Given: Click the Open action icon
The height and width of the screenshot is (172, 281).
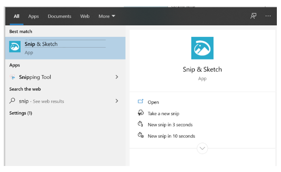Looking at the screenshot, I should click(x=140, y=101).
